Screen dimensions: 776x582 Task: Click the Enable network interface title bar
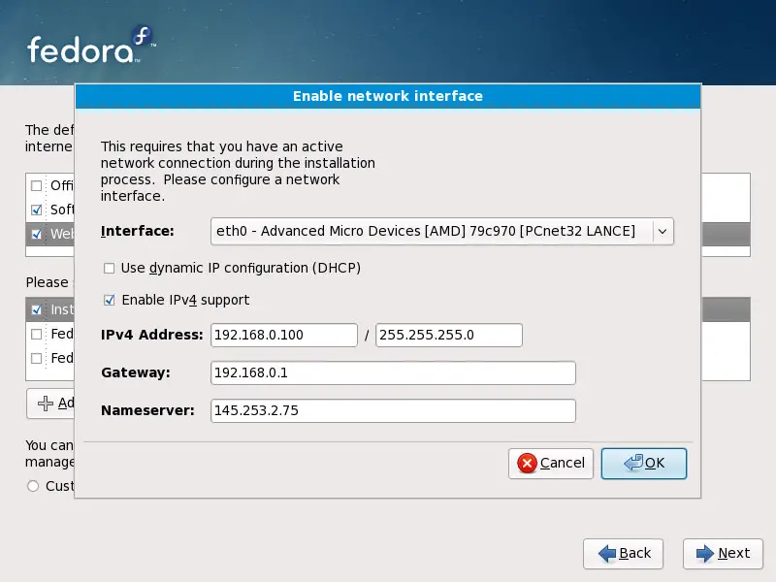(388, 96)
